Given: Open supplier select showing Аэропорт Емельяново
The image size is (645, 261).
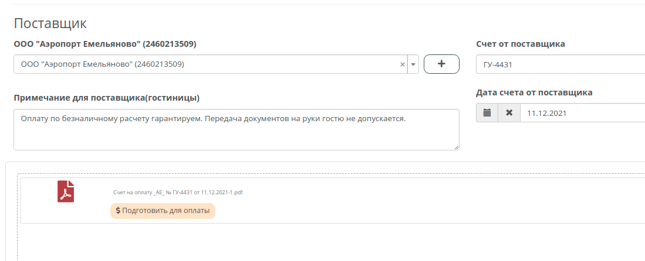Looking at the screenshot, I should click(x=205, y=64).
